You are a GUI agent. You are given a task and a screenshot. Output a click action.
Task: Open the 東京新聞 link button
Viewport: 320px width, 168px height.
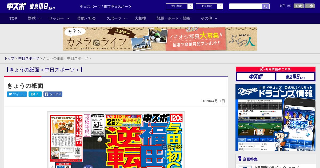pyautogui.click(x=206, y=6)
